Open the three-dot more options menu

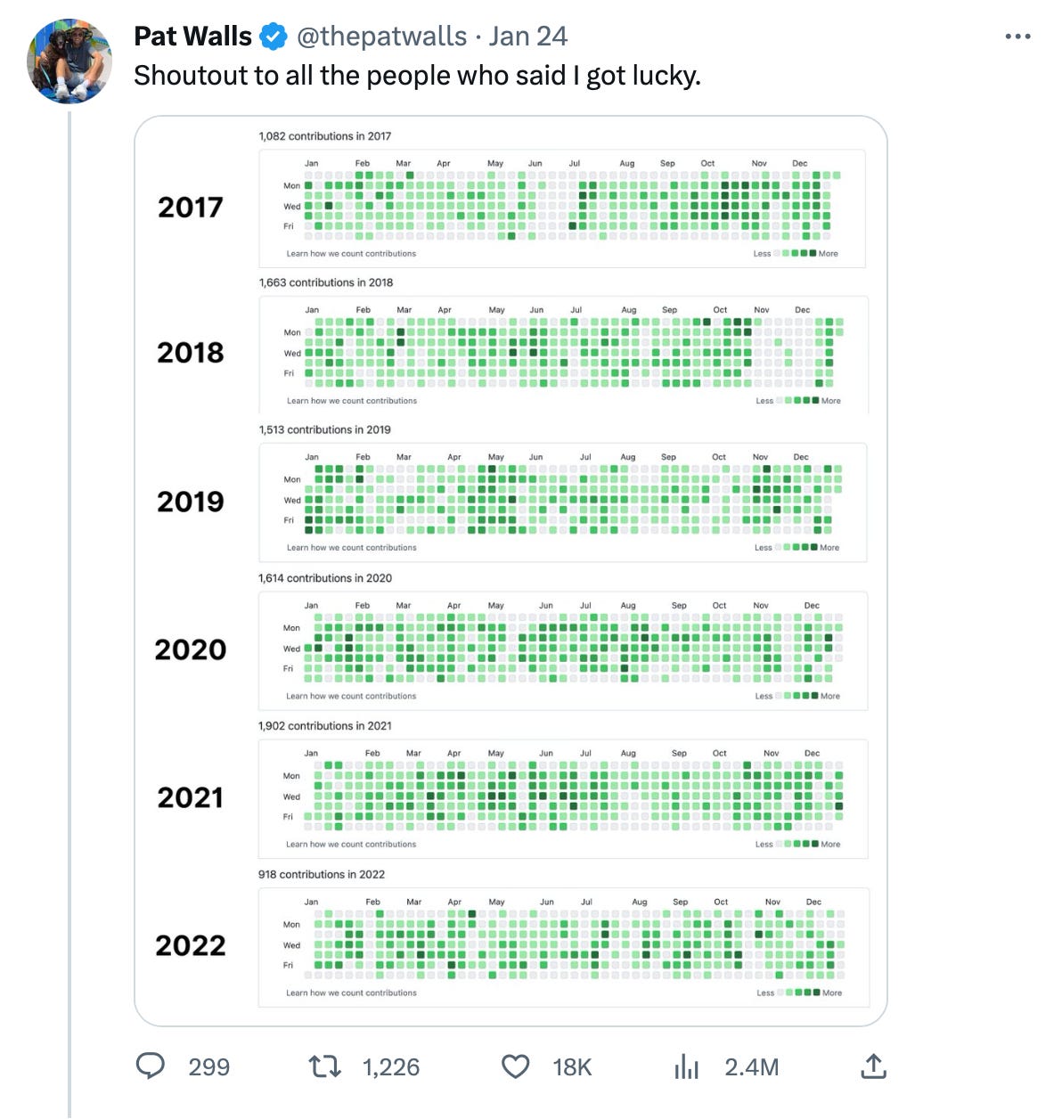pyautogui.click(x=1017, y=37)
